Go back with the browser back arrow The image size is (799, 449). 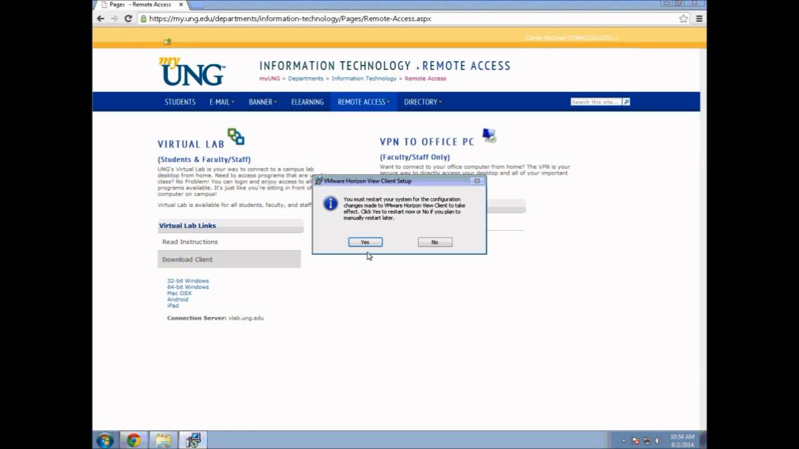100,19
